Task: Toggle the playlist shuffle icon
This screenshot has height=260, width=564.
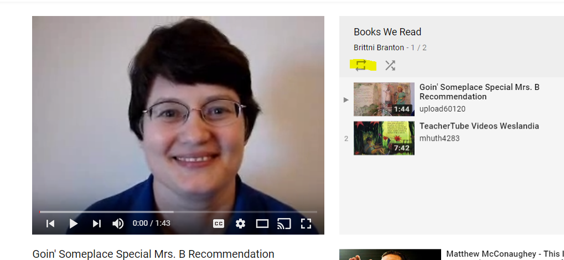Action: (x=390, y=65)
